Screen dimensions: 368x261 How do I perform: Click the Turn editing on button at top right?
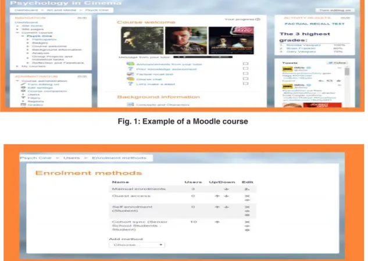tap(335, 10)
